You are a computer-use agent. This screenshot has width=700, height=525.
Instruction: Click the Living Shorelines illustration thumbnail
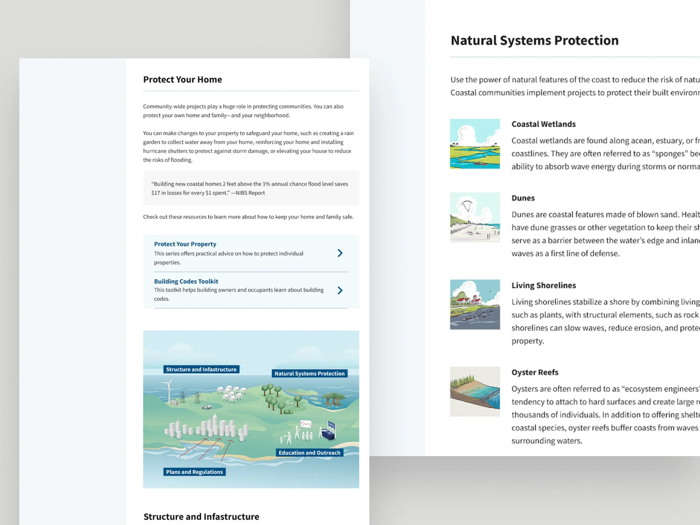tap(475, 304)
